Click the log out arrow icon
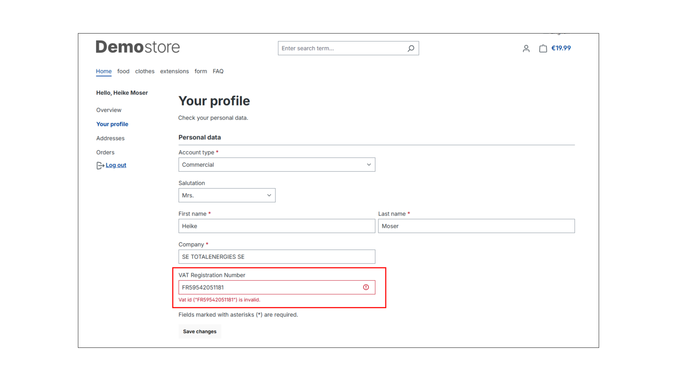This screenshot has height=381, width=677. [x=100, y=165]
